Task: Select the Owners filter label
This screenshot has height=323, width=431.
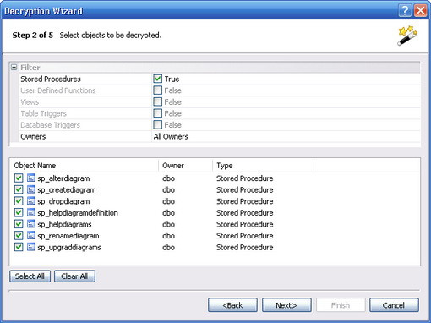Action: click(33, 136)
